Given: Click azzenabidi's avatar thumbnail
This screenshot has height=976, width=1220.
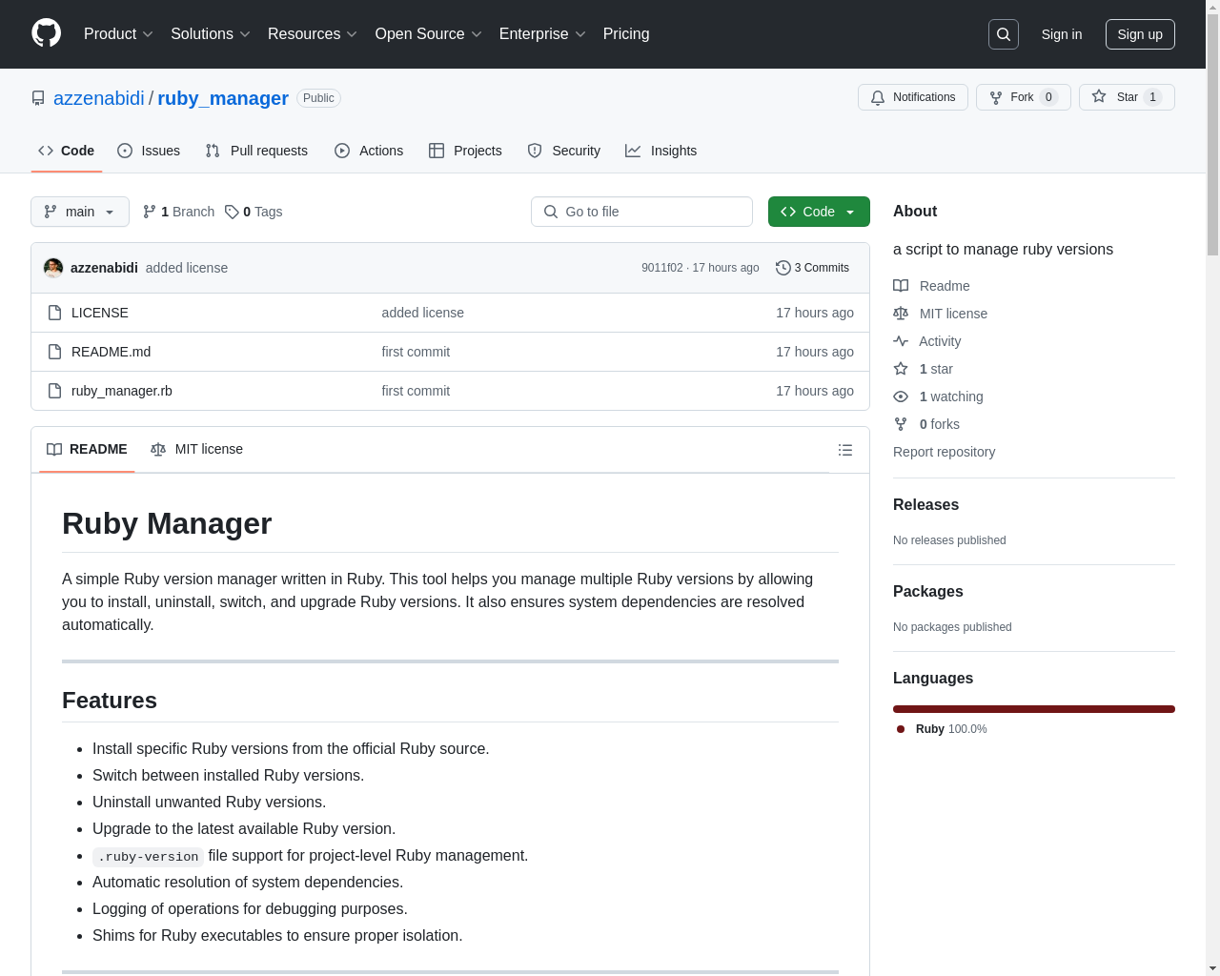Looking at the screenshot, I should (53, 268).
